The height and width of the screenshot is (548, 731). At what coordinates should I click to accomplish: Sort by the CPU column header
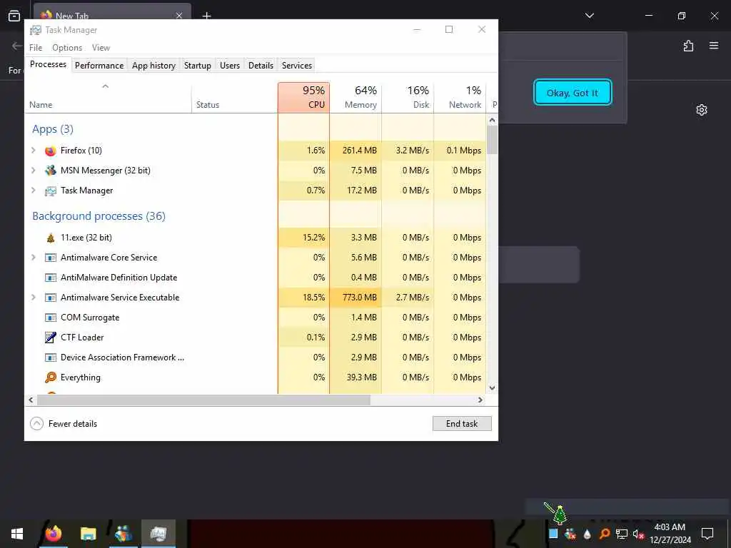(x=303, y=97)
